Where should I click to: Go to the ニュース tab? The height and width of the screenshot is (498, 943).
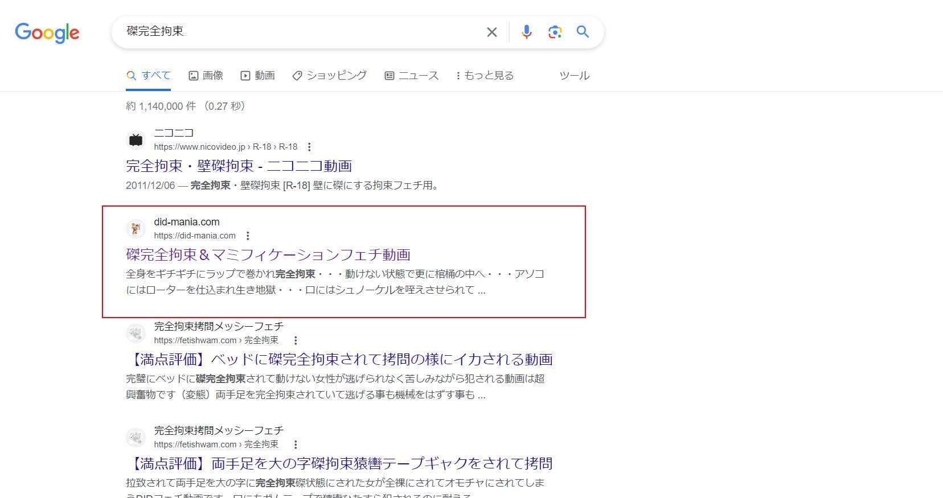[x=412, y=76]
